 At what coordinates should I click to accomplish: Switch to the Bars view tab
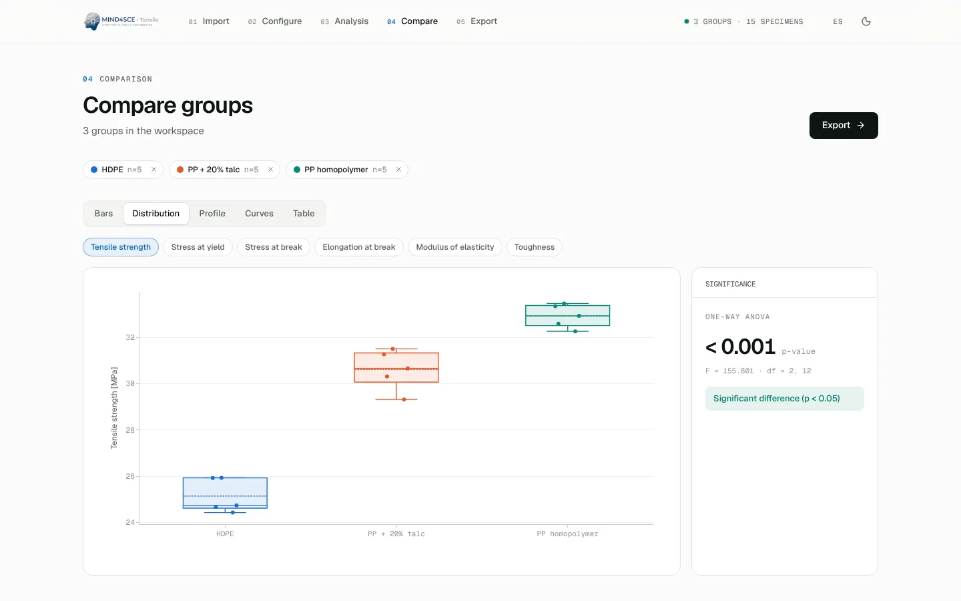[x=103, y=214]
